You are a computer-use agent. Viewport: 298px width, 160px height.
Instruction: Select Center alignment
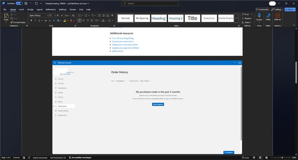[x=83, y=20]
